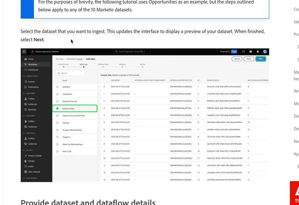This screenshot has width=299, height=205.
Task: Select the Persons radio button
Action: point(57,123)
